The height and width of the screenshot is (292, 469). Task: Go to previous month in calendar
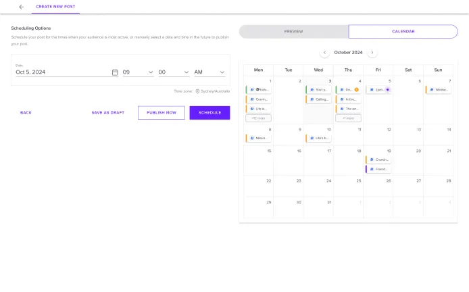(x=324, y=52)
